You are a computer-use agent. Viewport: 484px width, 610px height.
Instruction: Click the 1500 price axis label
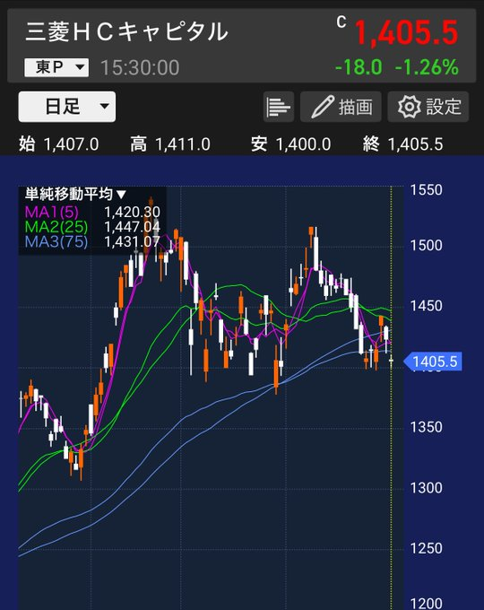pyautogui.click(x=427, y=246)
